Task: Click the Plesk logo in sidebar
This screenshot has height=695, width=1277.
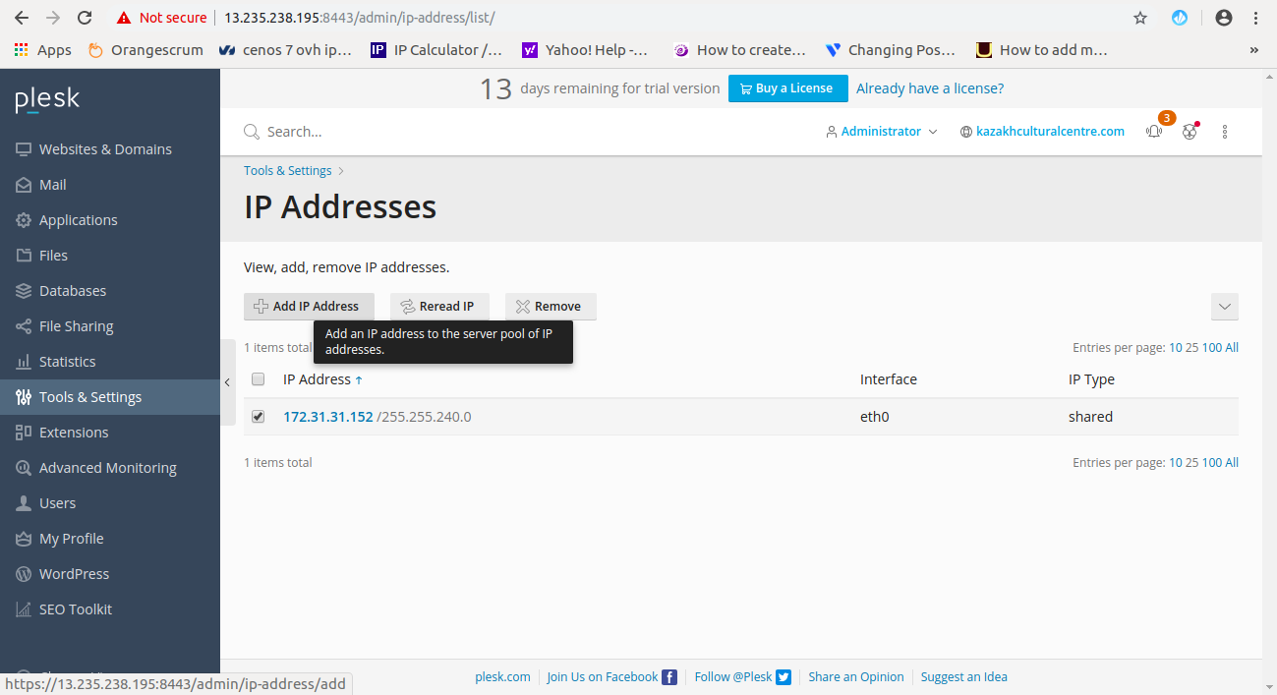Action: [x=47, y=99]
